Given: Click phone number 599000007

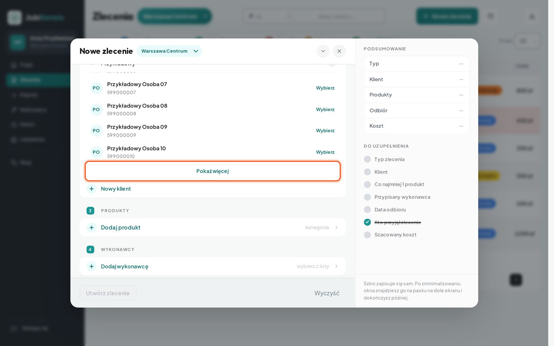Looking at the screenshot, I should point(122,92).
